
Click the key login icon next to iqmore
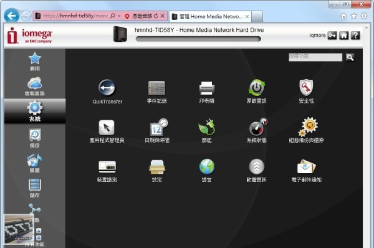pos(332,36)
